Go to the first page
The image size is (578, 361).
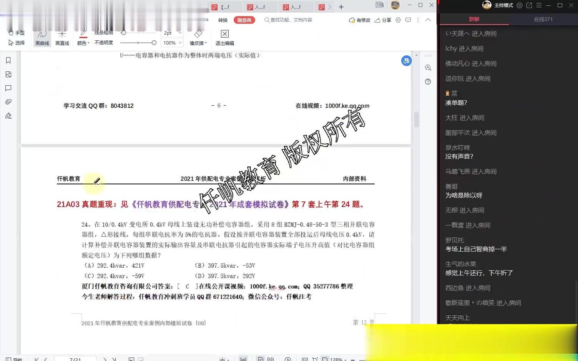[x=37, y=359]
